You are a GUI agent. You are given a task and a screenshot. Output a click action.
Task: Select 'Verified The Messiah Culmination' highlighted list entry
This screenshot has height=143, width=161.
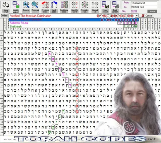point(74,20)
